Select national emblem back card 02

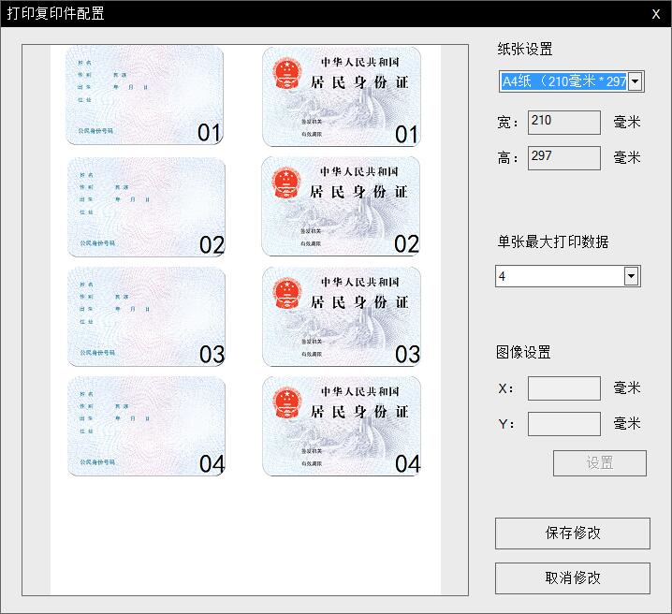click(x=341, y=207)
